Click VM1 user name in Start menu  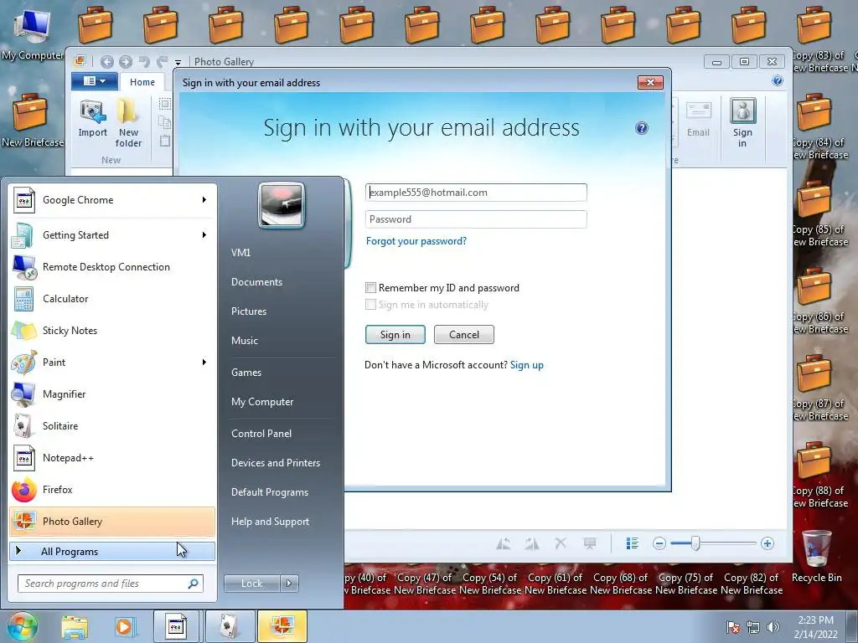click(240, 253)
